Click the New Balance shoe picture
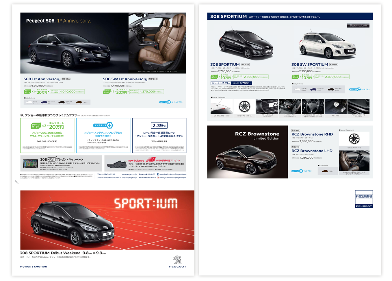 pos(116,164)
